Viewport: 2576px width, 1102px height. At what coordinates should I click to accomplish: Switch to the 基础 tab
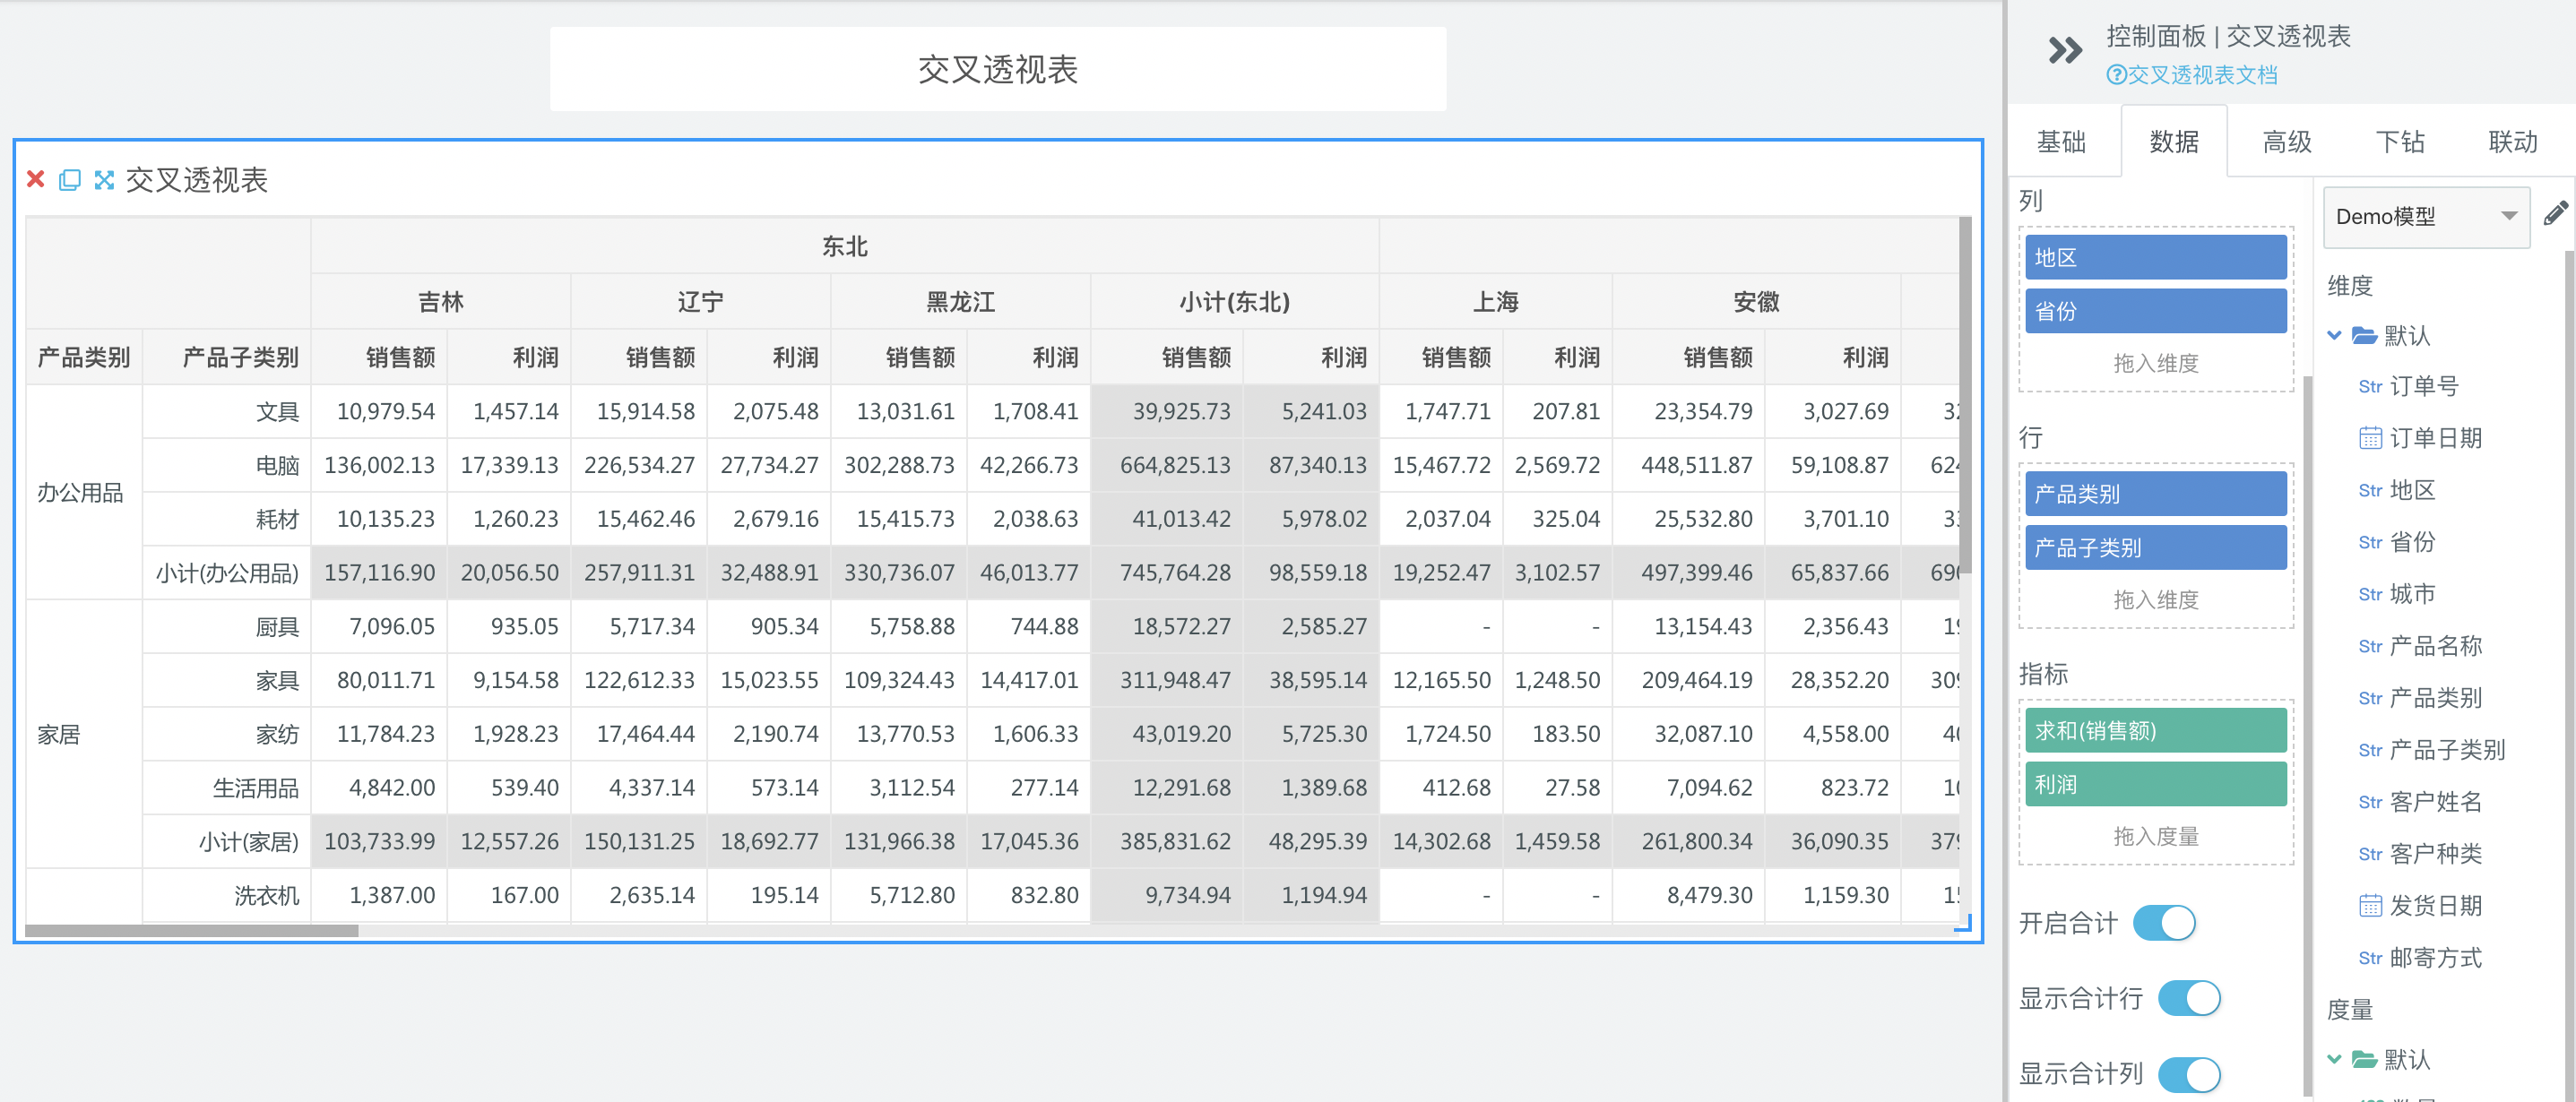(2061, 142)
